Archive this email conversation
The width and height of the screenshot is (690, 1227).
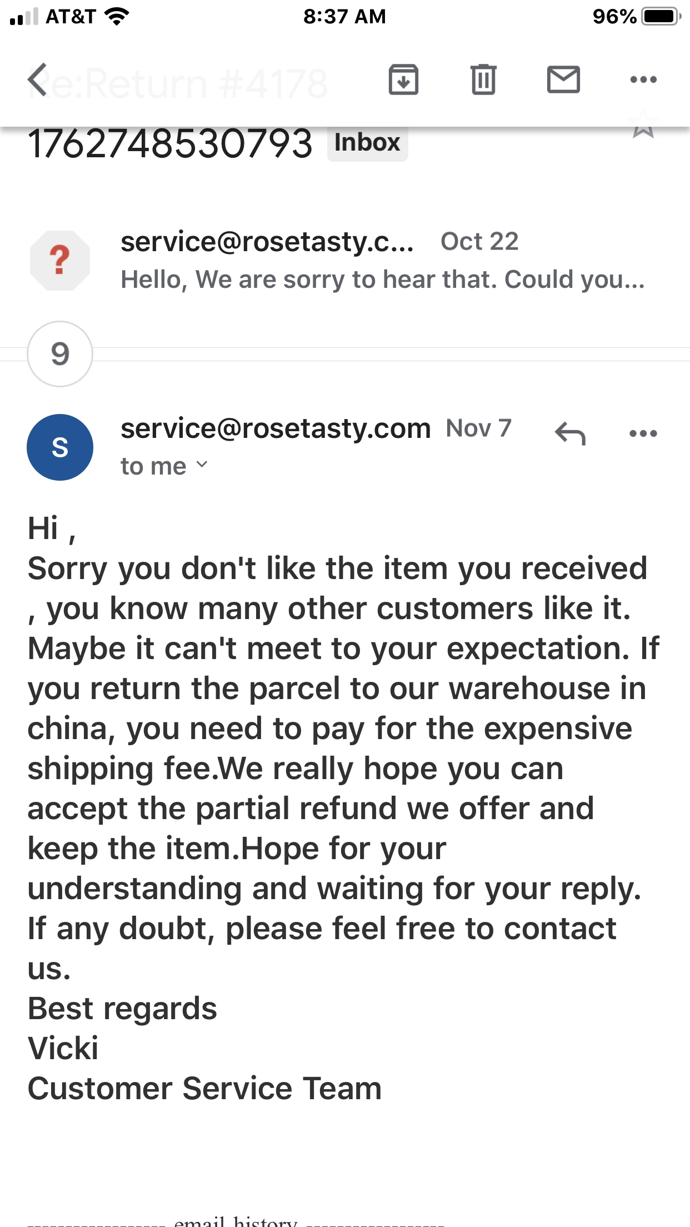click(403, 79)
